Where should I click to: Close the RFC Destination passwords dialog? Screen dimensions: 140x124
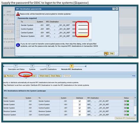pos(117,9)
